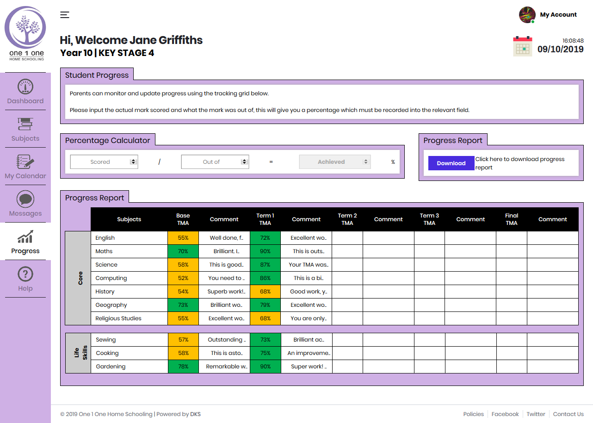Open the hamburger menu icon
The height and width of the screenshot is (423, 593).
[x=65, y=15]
